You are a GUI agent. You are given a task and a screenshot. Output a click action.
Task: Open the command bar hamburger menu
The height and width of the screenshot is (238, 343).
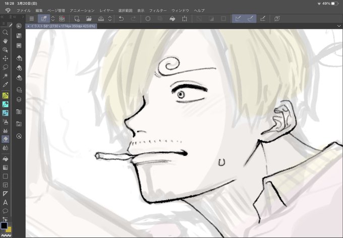point(32,19)
